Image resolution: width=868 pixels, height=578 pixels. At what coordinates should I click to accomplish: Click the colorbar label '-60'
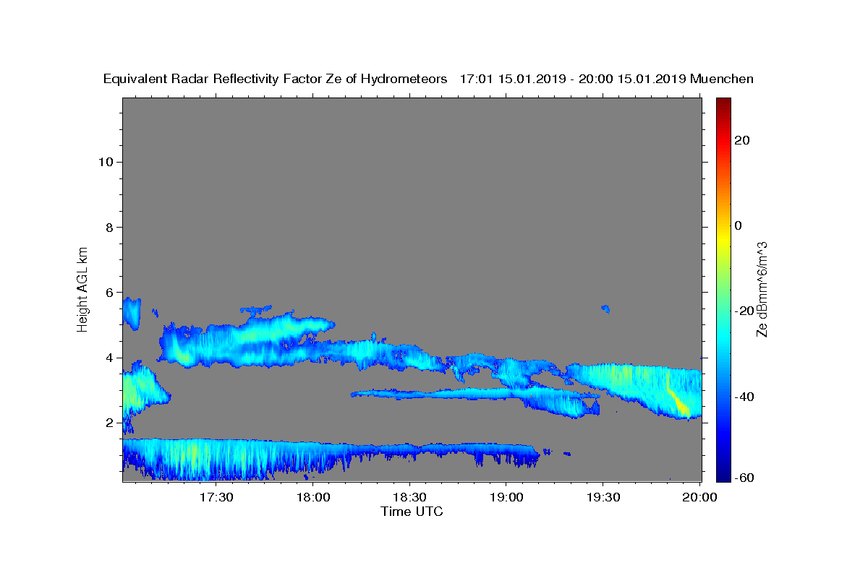point(744,478)
